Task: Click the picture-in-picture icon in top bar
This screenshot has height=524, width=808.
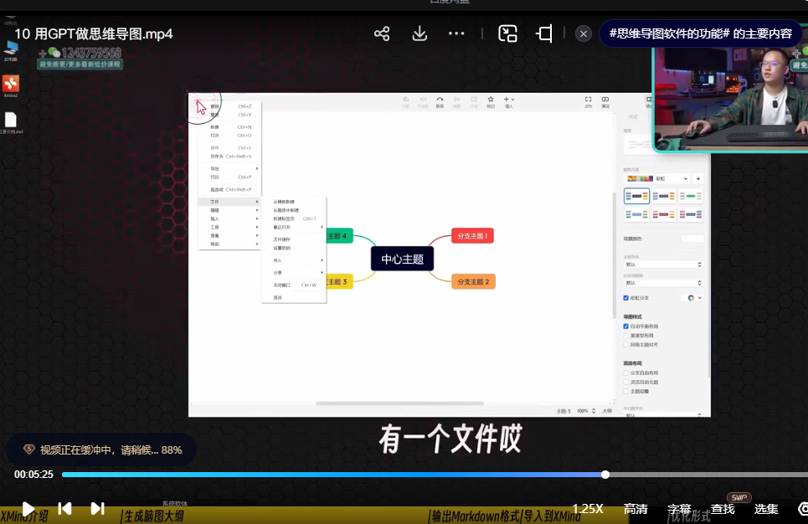Action: click(507, 34)
